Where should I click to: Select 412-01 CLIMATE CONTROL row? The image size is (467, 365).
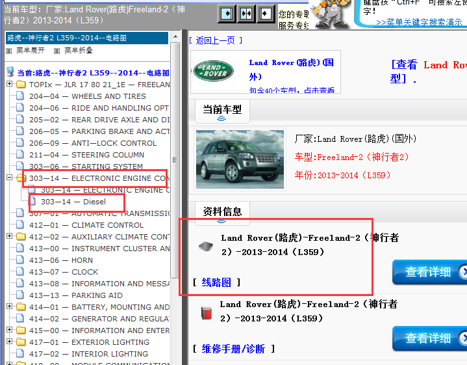(x=86, y=224)
